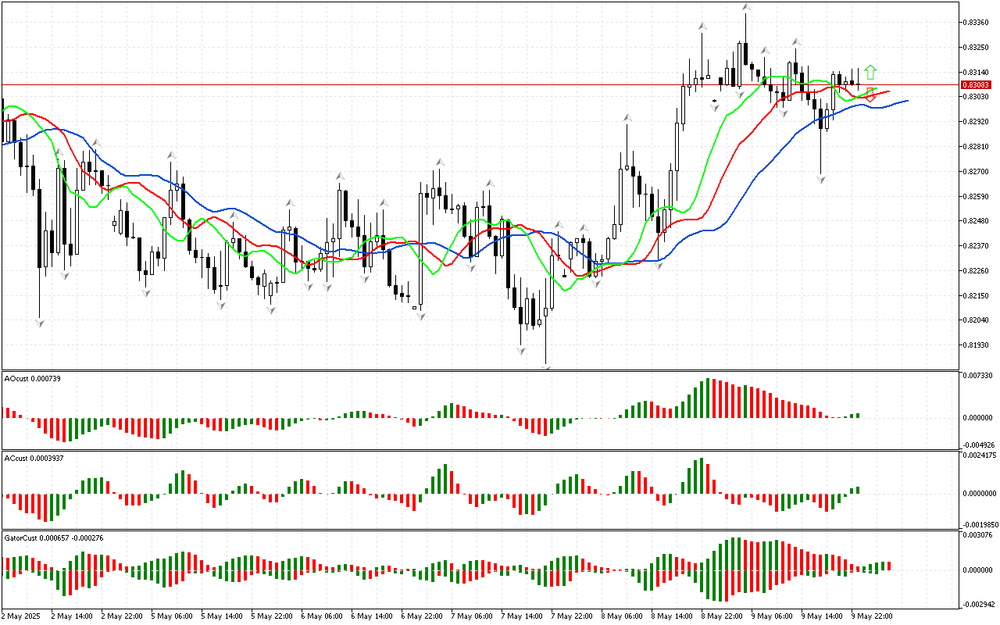Select the lowest down-fractal marker at chart bottom
Image resolution: width=1000 pixels, height=625 pixels.
(546, 366)
